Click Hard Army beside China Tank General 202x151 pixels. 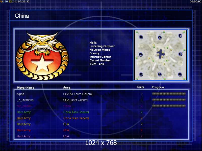24,112
